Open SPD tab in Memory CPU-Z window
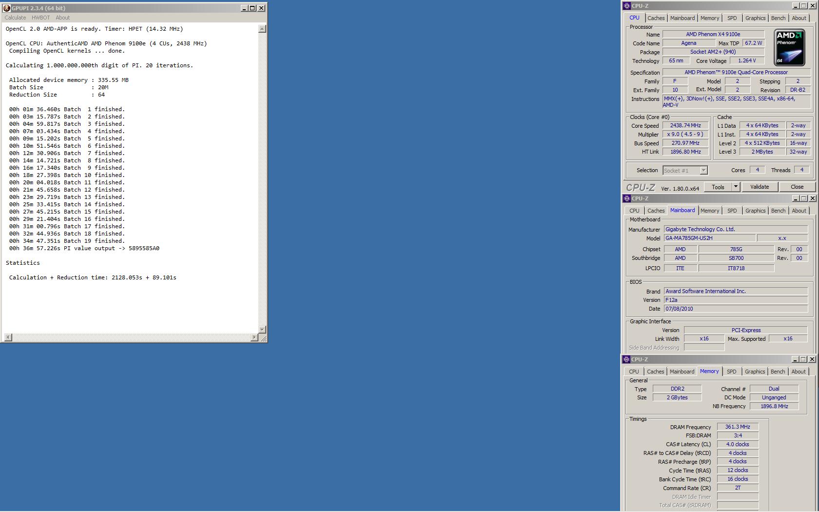This screenshot has height=512, width=819. [x=732, y=372]
